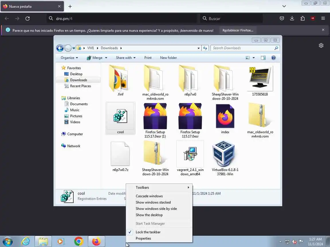The height and width of the screenshot is (247, 330).
Task: Open the Documents library
Action: (79, 104)
